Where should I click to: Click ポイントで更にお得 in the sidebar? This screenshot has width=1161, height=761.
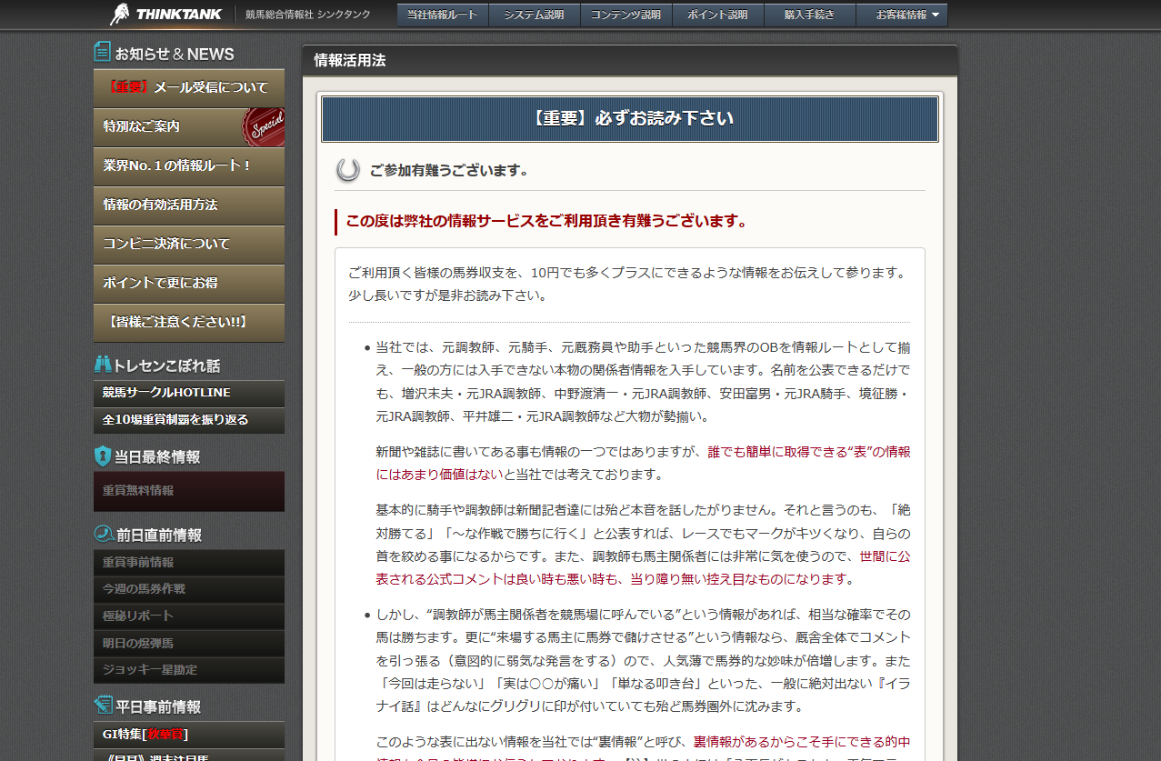(x=189, y=284)
